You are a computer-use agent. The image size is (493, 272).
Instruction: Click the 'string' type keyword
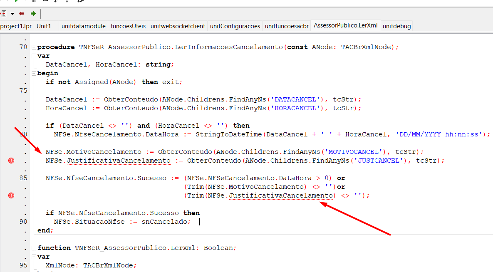click(x=158, y=64)
